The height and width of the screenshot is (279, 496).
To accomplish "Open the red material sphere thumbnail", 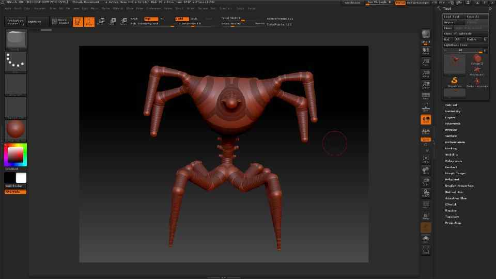I will point(16,130).
